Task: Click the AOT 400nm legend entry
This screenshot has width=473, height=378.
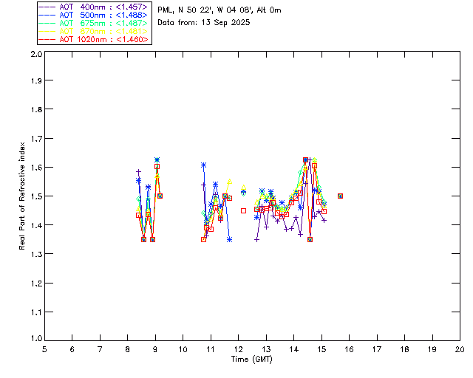Action: click(x=93, y=7)
